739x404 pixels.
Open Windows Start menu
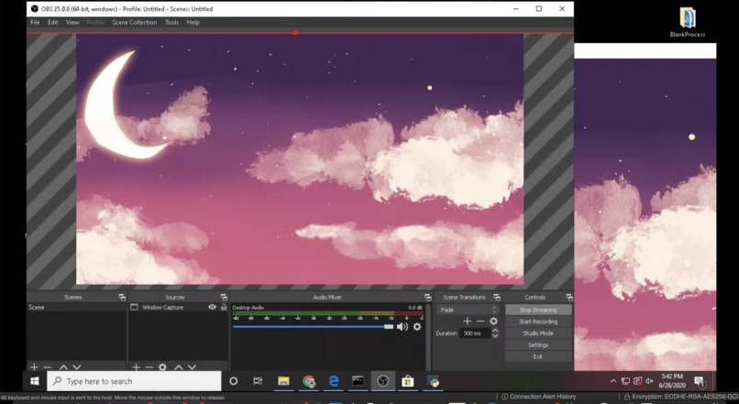point(35,381)
